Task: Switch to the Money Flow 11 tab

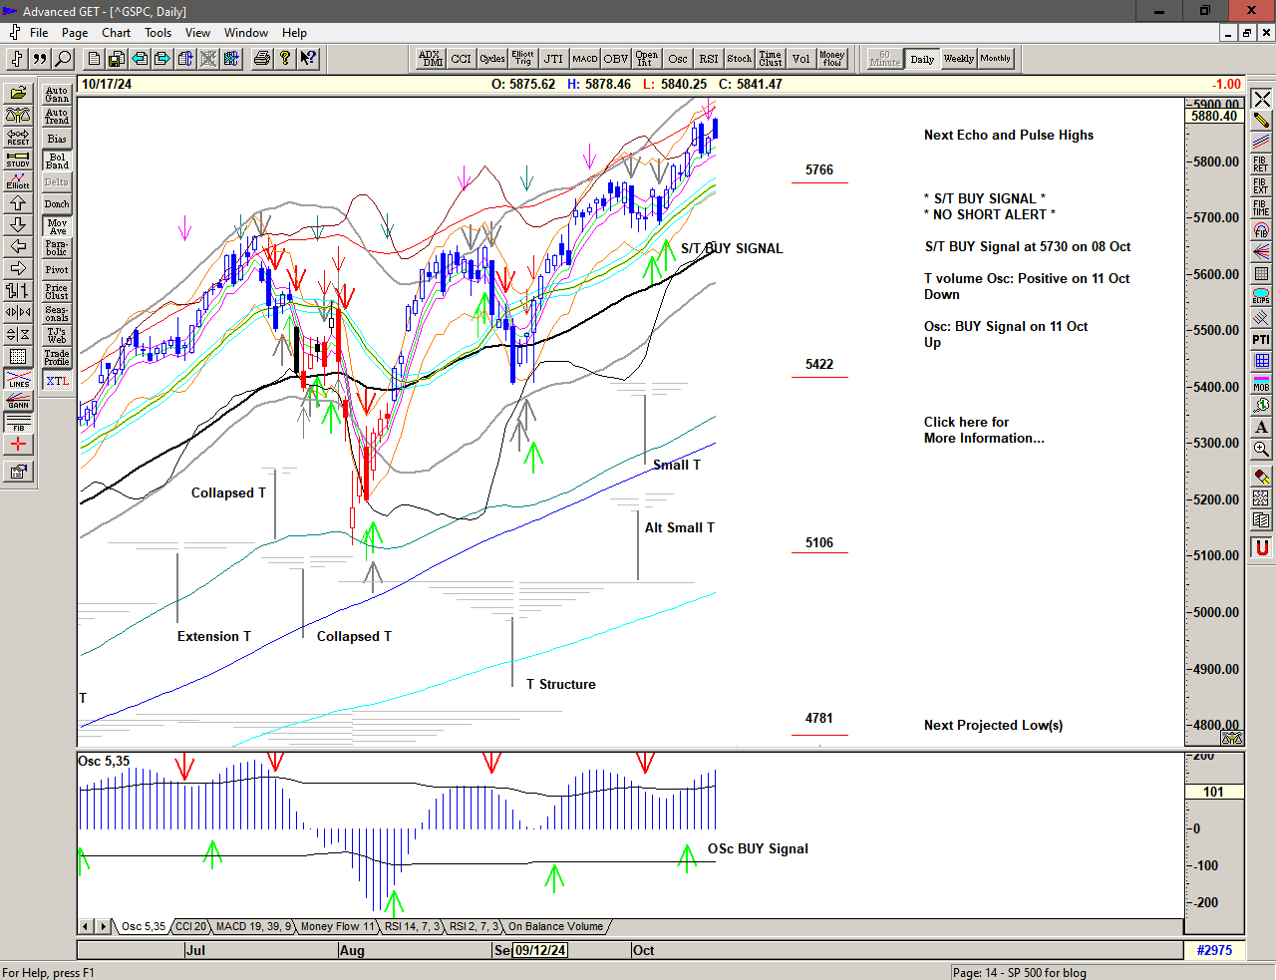Action: point(337,926)
